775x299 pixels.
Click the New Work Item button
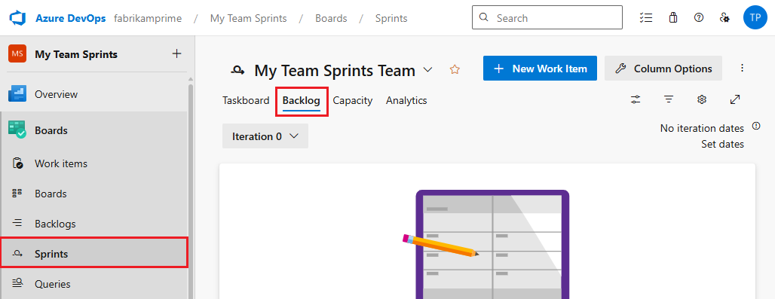coord(541,69)
